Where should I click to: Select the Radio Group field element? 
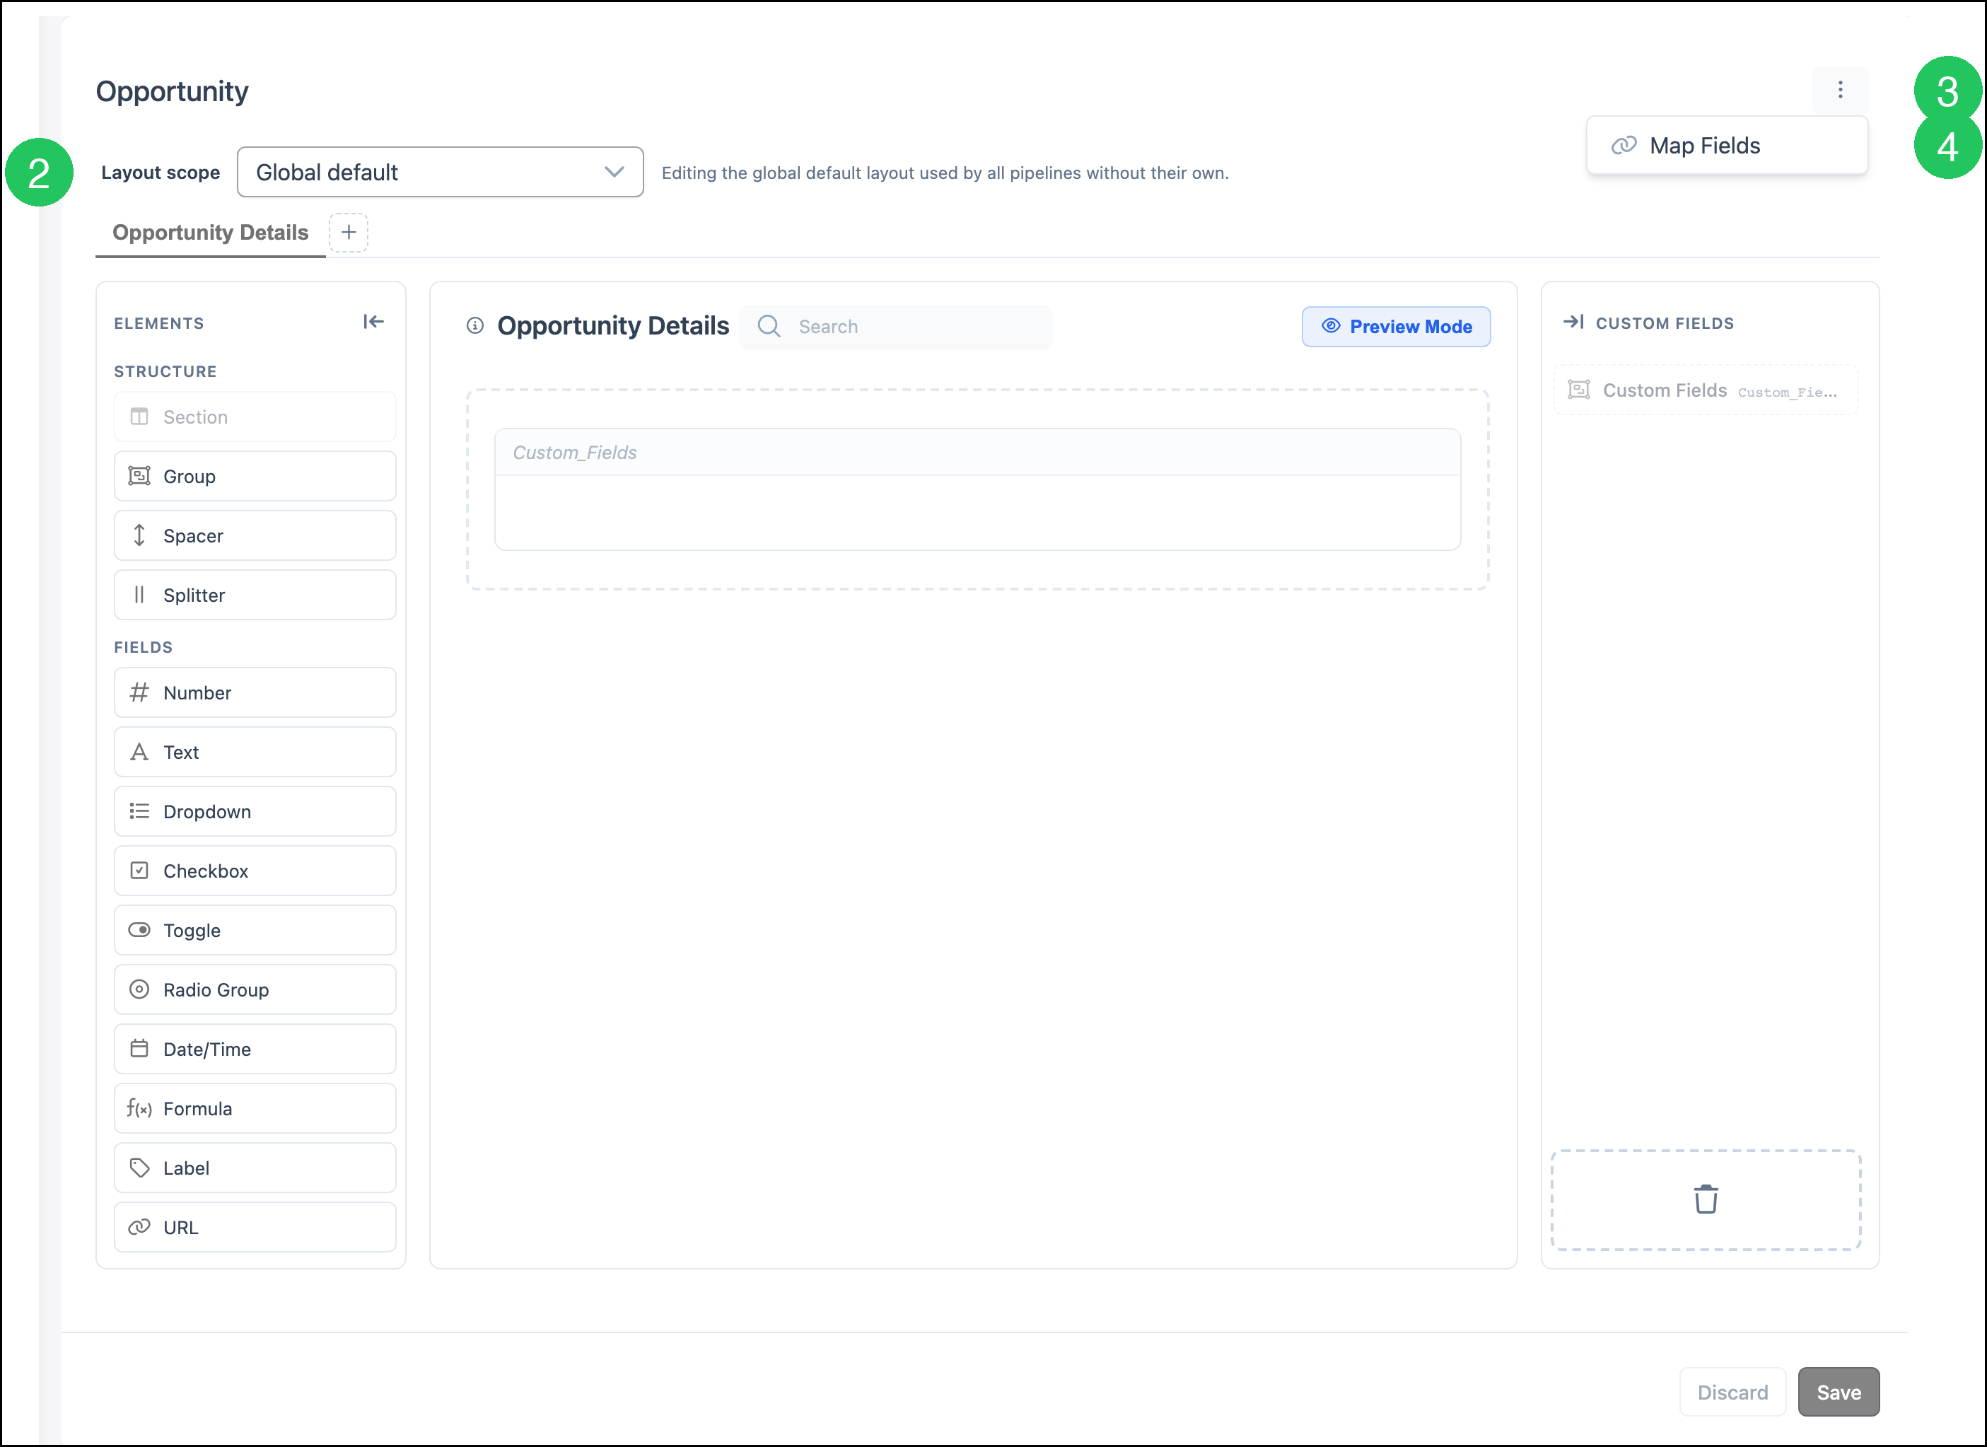[x=255, y=989]
